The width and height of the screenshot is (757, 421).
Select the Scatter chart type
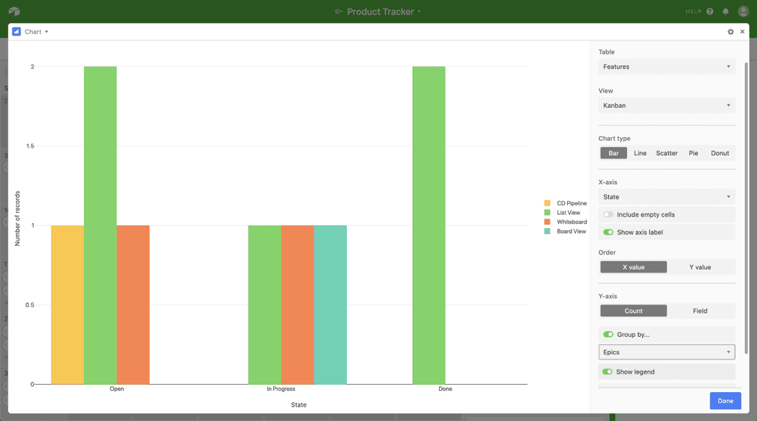666,153
